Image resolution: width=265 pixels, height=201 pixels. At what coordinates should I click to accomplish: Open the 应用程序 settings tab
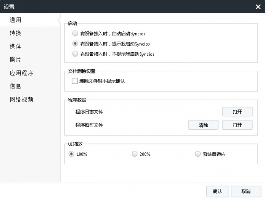(21, 73)
